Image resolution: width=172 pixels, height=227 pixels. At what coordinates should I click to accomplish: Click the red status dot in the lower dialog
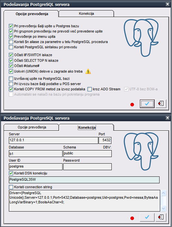pos(132,218)
